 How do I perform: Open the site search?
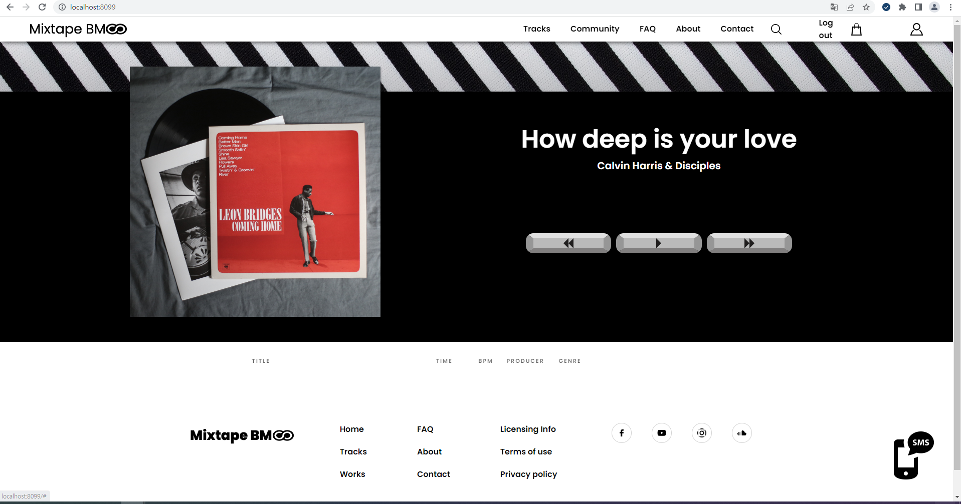[776, 29]
